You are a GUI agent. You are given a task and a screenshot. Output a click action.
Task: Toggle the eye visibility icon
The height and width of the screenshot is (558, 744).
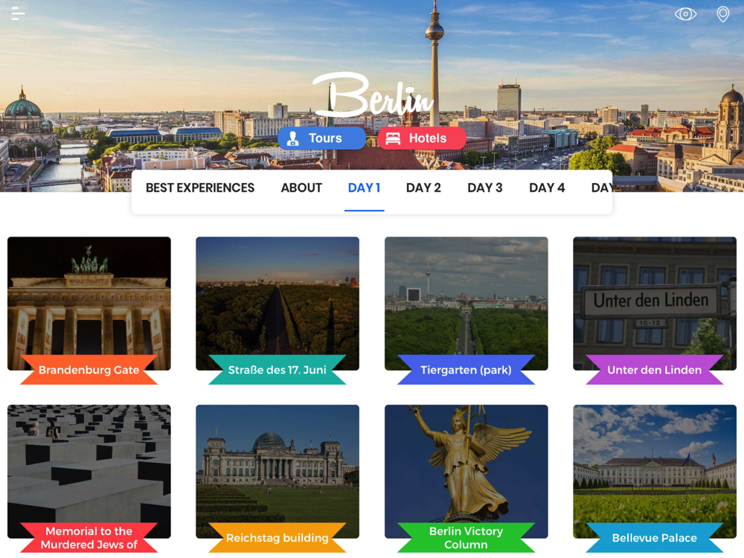click(685, 14)
